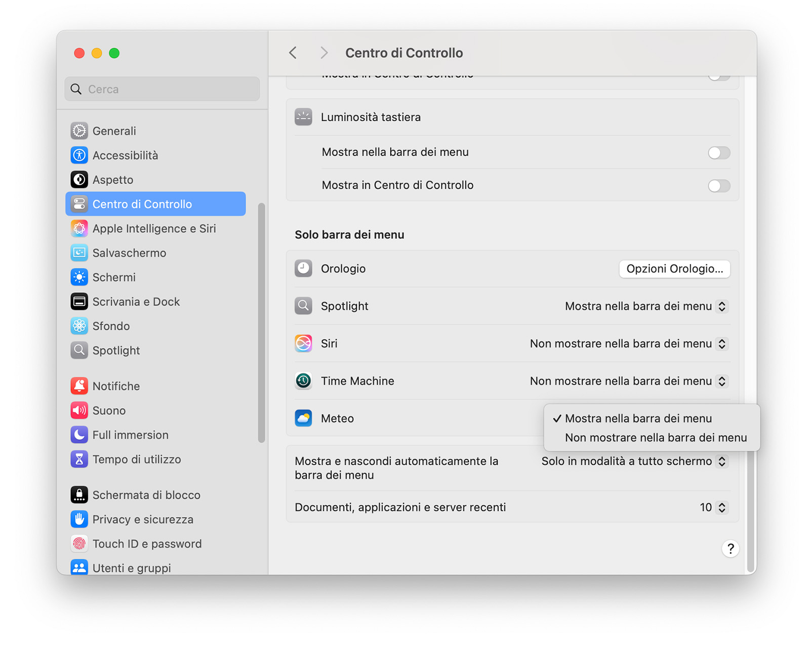Click the Cerca search field

[162, 89]
